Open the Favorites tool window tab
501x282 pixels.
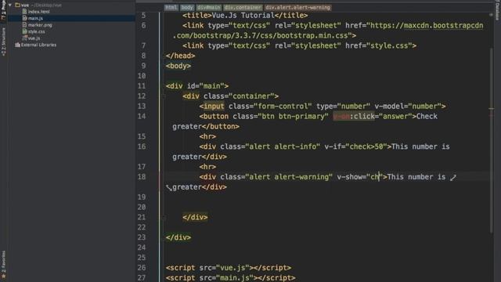(3, 264)
